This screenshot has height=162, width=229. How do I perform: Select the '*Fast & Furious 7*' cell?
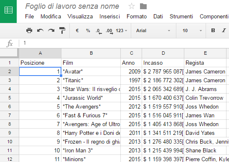pyautogui.click(x=91, y=115)
